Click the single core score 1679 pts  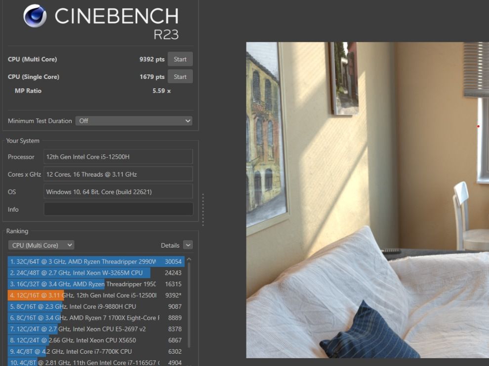pos(152,76)
